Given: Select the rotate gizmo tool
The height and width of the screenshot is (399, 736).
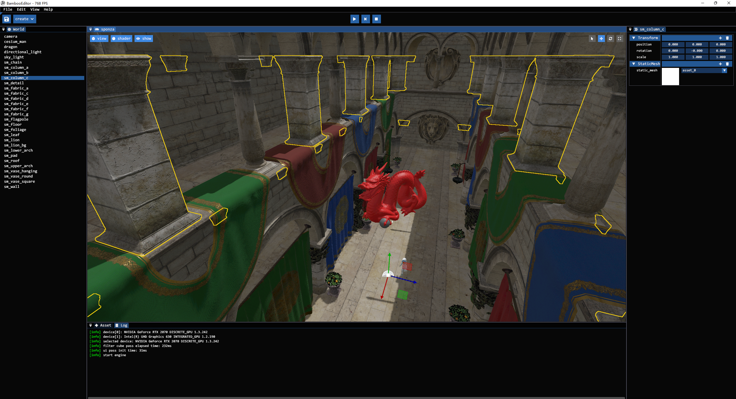Looking at the screenshot, I should coord(610,39).
